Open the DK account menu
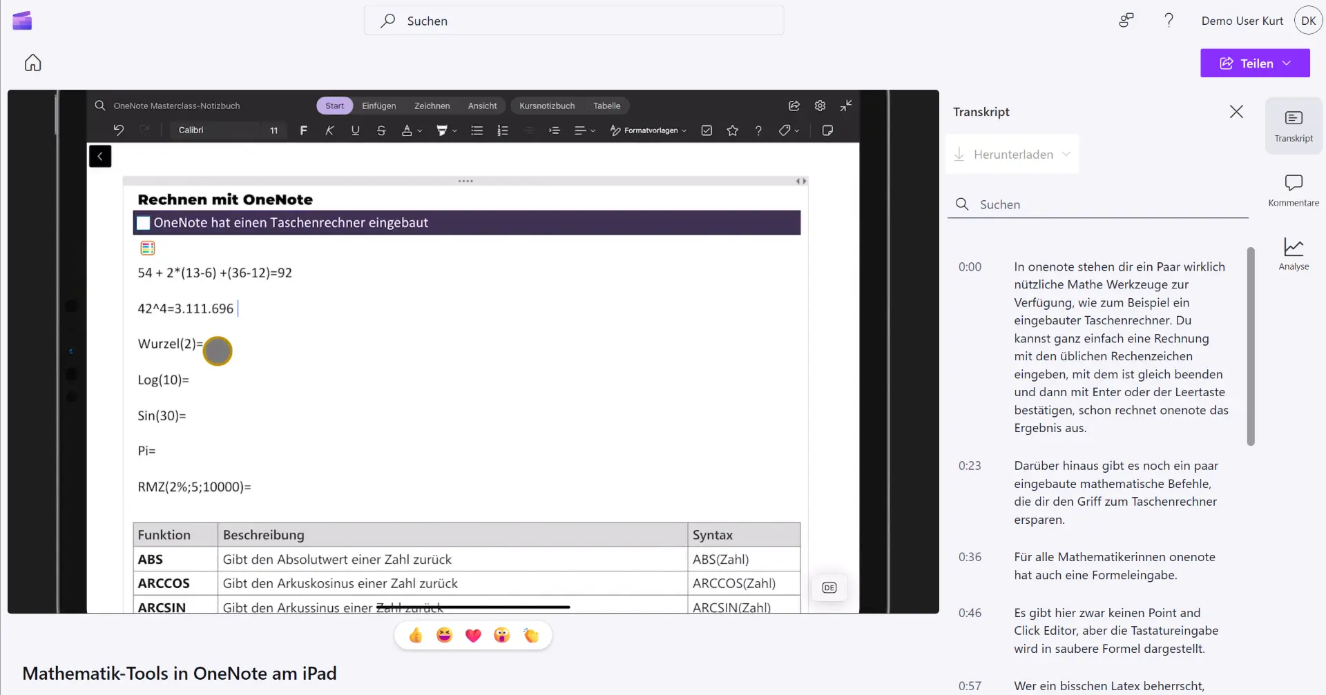 [x=1308, y=21]
